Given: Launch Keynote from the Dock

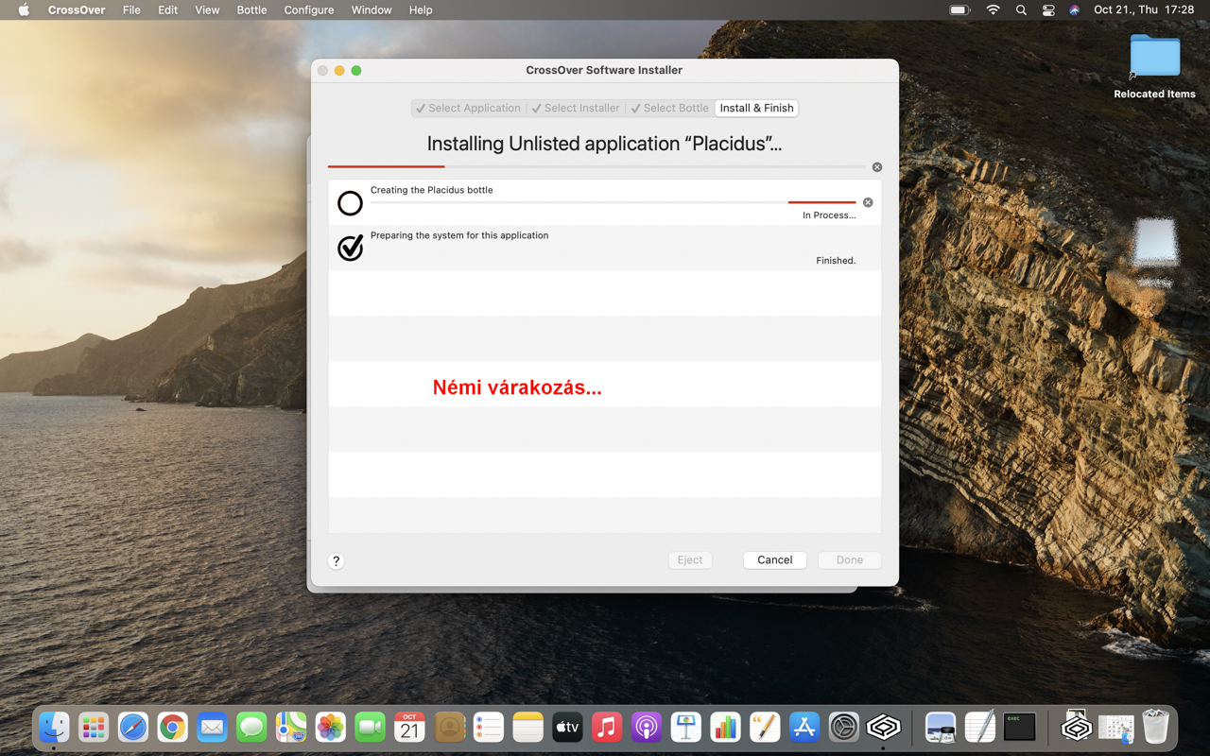Looking at the screenshot, I should click(x=686, y=727).
